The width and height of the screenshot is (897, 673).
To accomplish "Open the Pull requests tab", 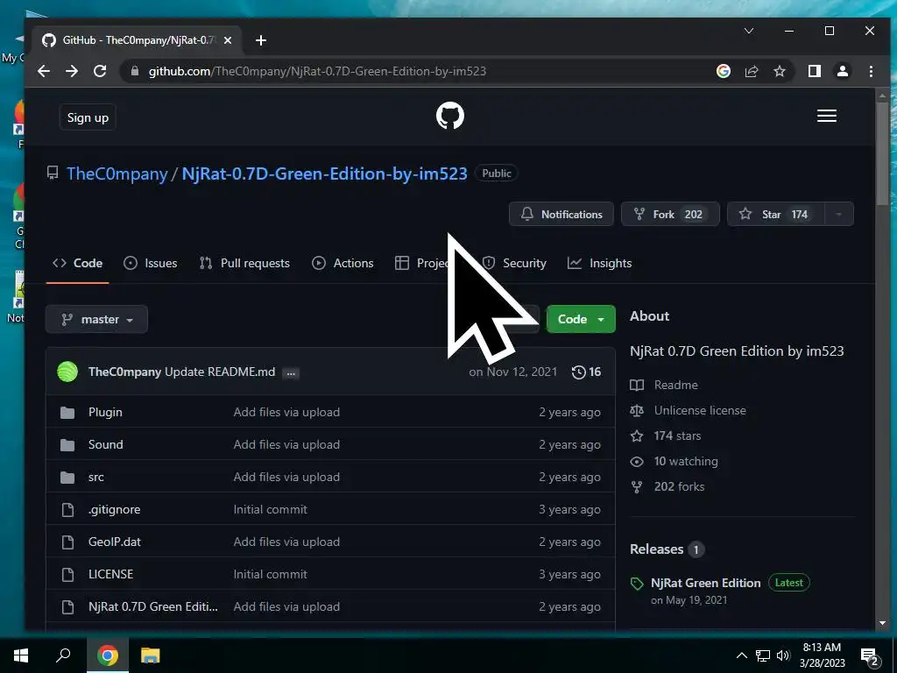I will pyautogui.click(x=244, y=263).
